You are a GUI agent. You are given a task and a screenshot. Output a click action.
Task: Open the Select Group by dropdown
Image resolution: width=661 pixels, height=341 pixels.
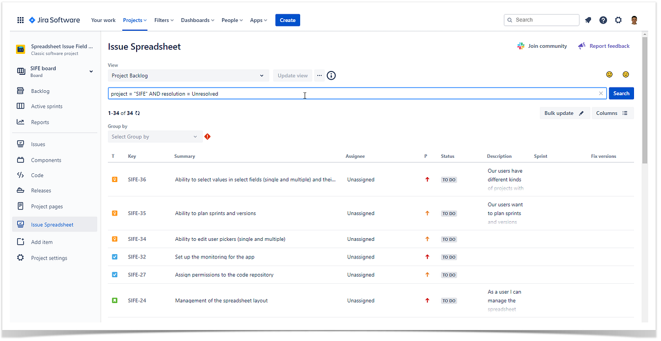click(x=154, y=136)
